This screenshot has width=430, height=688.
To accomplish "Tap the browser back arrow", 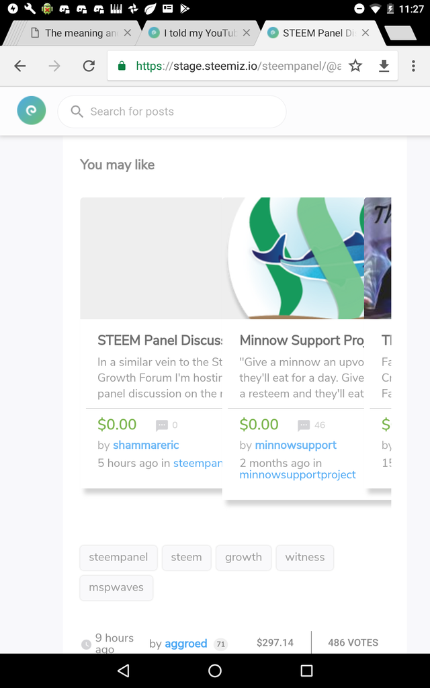I will click(20, 66).
